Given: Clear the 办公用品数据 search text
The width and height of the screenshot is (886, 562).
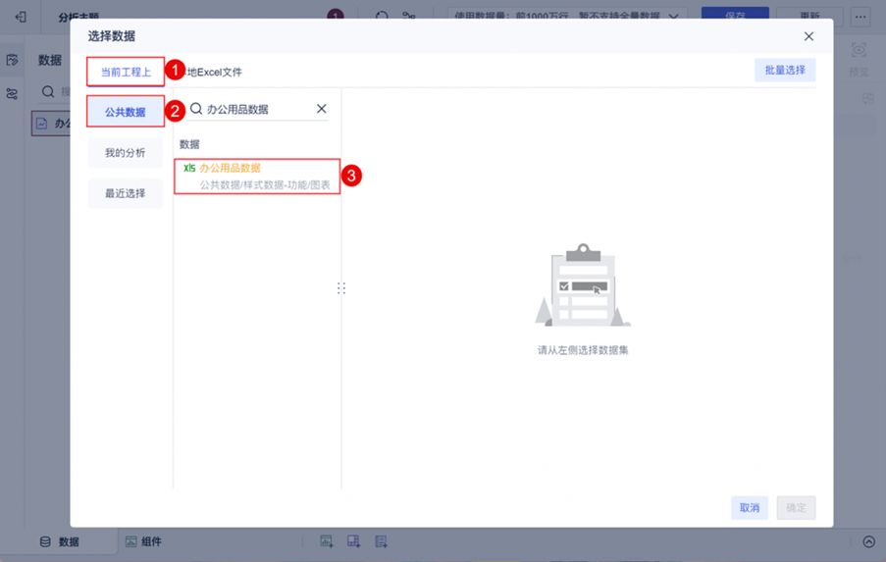Looking at the screenshot, I should tap(322, 109).
